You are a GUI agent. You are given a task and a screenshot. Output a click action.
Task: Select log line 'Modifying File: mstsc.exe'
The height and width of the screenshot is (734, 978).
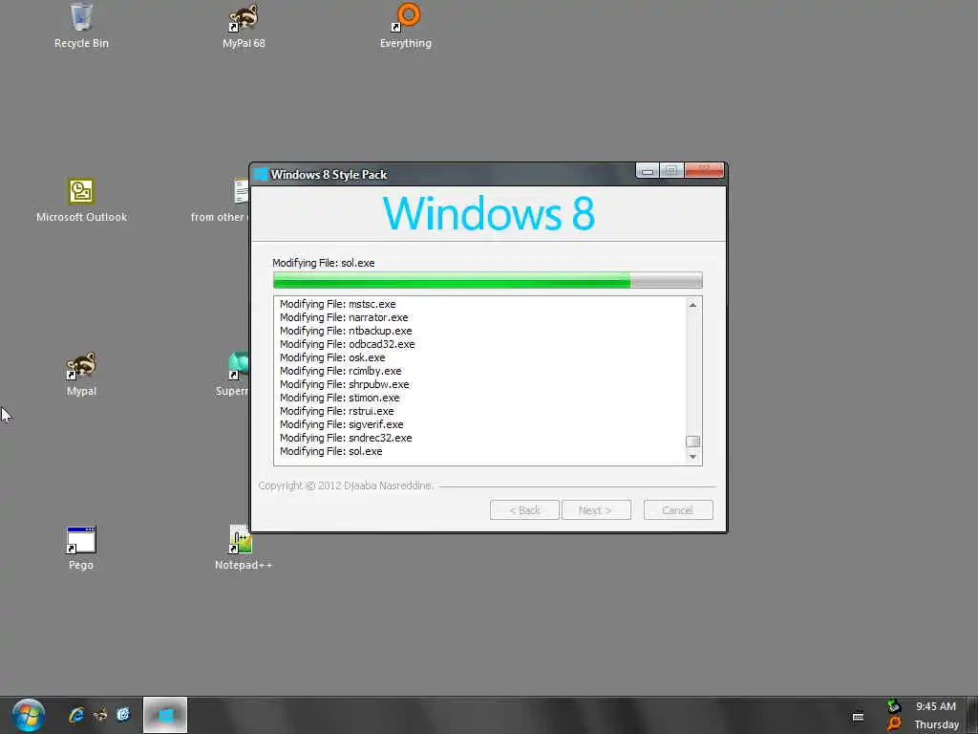pyautogui.click(x=337, y=304)
